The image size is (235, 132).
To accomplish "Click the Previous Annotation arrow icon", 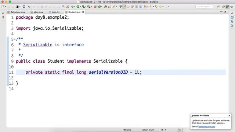I will 151,7.
